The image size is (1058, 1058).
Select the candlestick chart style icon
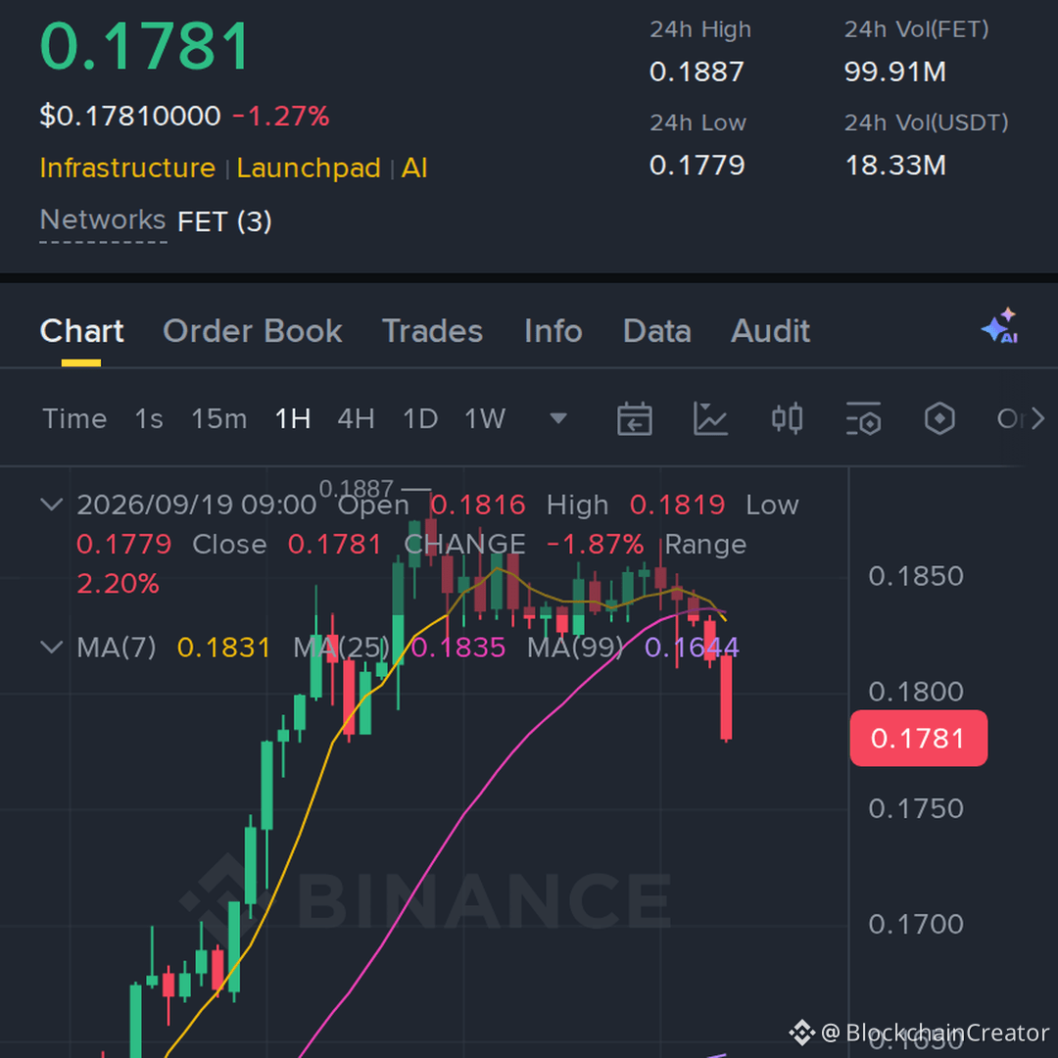787,419
